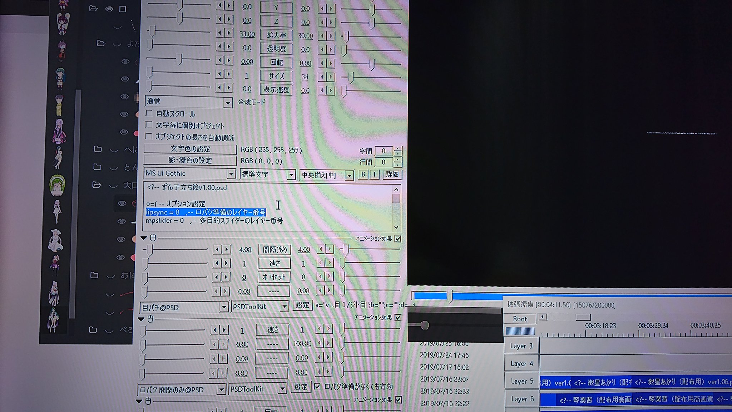Collapse the 目パチ@PSD animation effect triangle
The width and height of the screenshot is (732, 412).
pos(144,238)
